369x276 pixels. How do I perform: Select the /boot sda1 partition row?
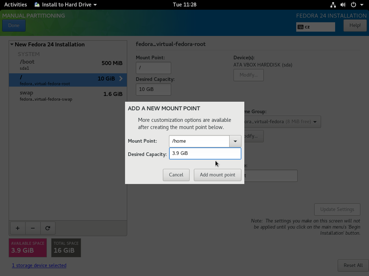pyautogui.click(x=68, y=65)
